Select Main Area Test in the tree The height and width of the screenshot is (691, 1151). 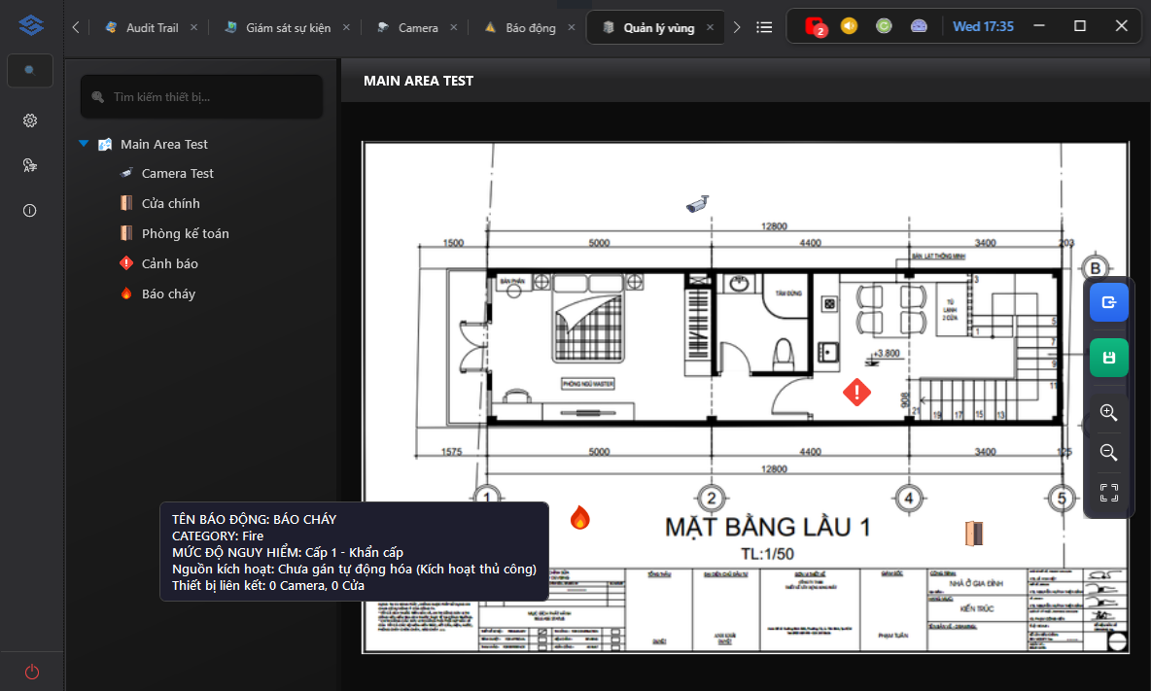[163, 145]
